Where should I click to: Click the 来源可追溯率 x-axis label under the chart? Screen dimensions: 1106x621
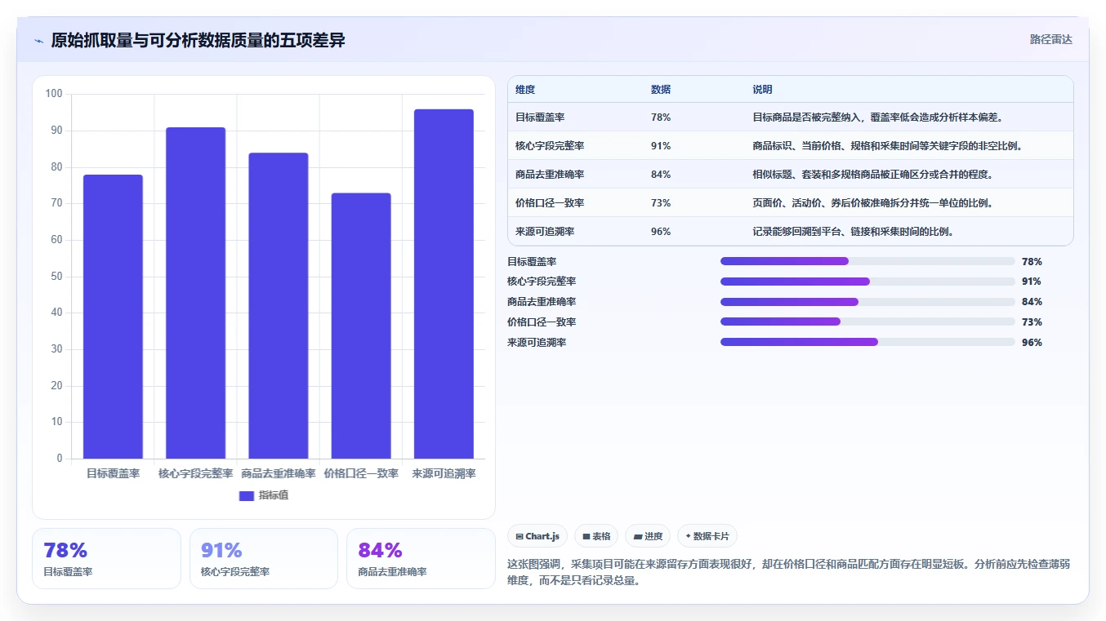(444, 473)
